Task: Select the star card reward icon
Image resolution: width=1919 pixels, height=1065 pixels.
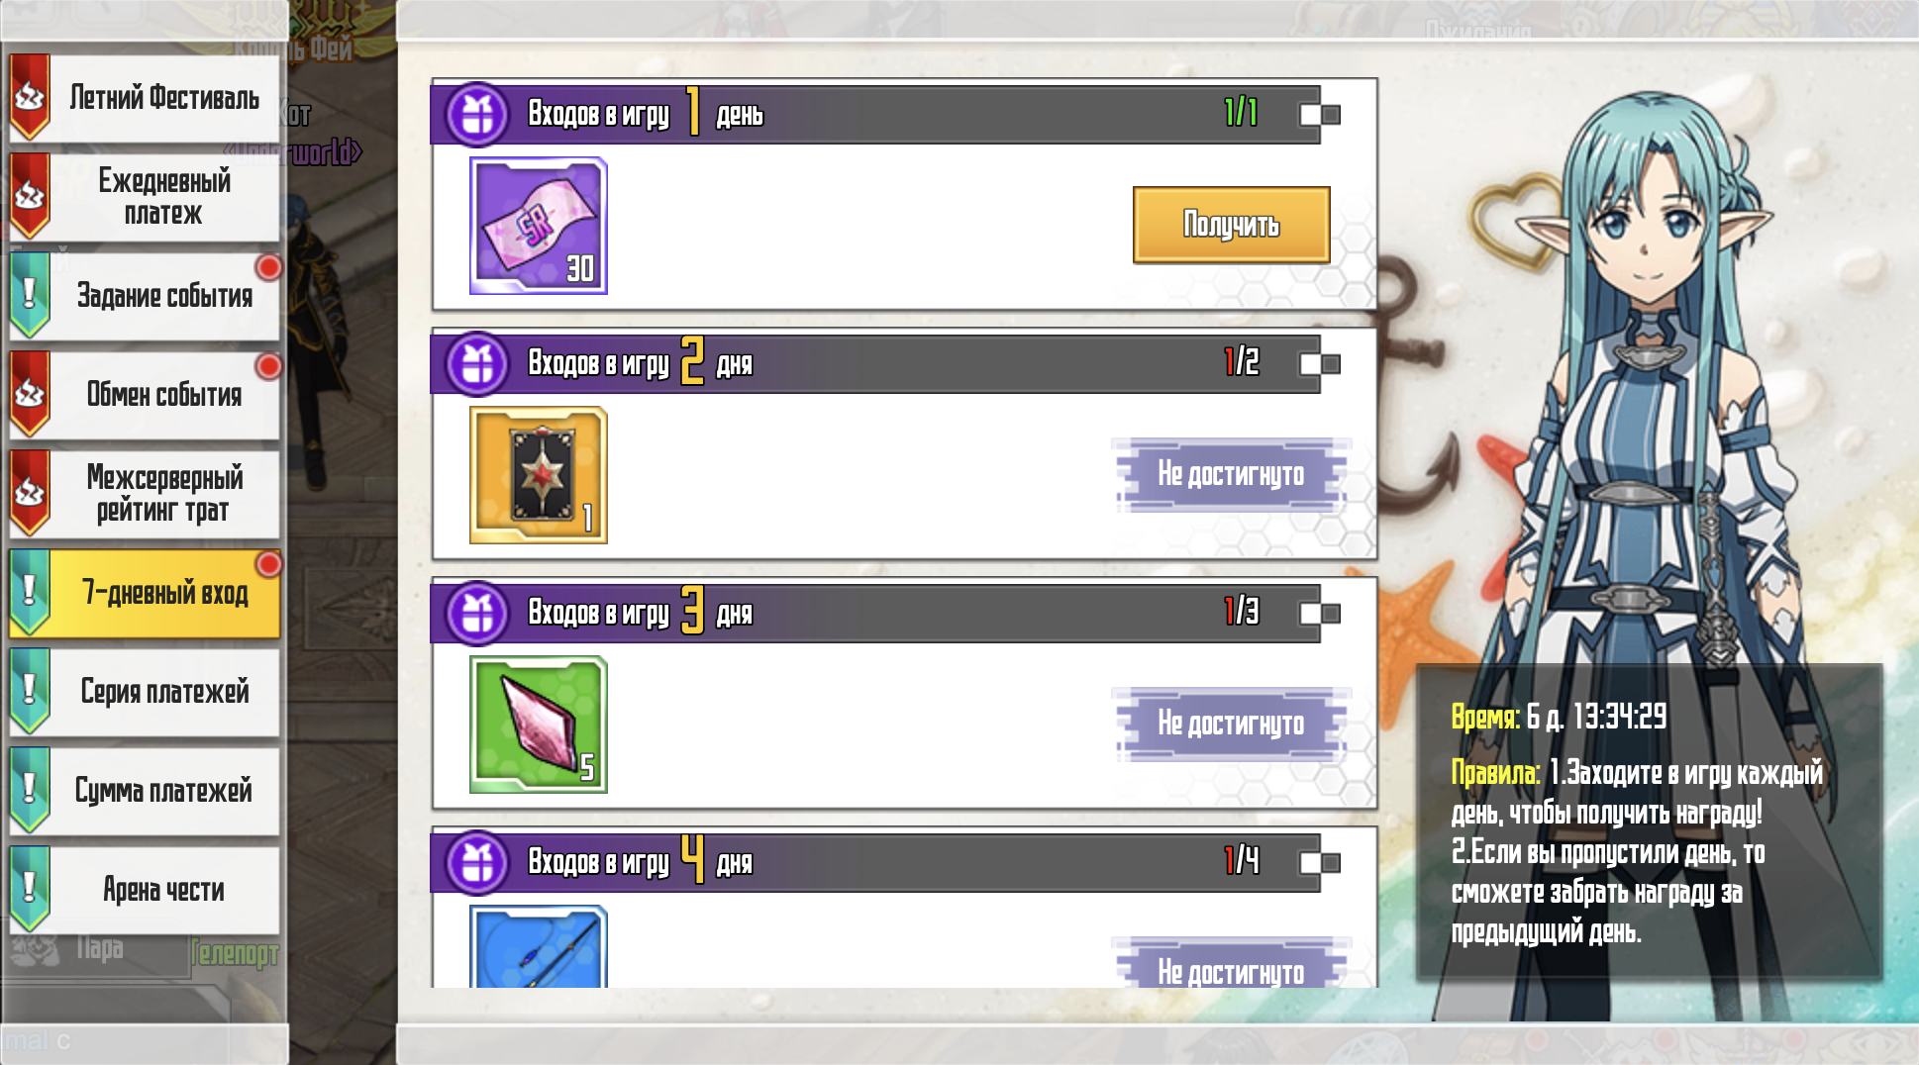Action: click(x=538, y=475)
